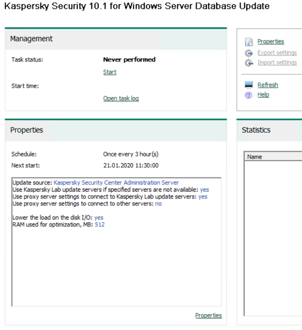Click the Import settings link
The width and height of the screenshot is (302, 330).
point(277,62)
